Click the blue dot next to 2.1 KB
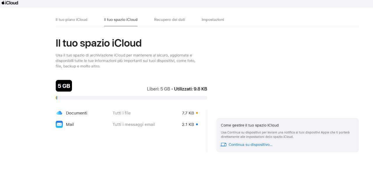373x172 pixels. (197, 124)
